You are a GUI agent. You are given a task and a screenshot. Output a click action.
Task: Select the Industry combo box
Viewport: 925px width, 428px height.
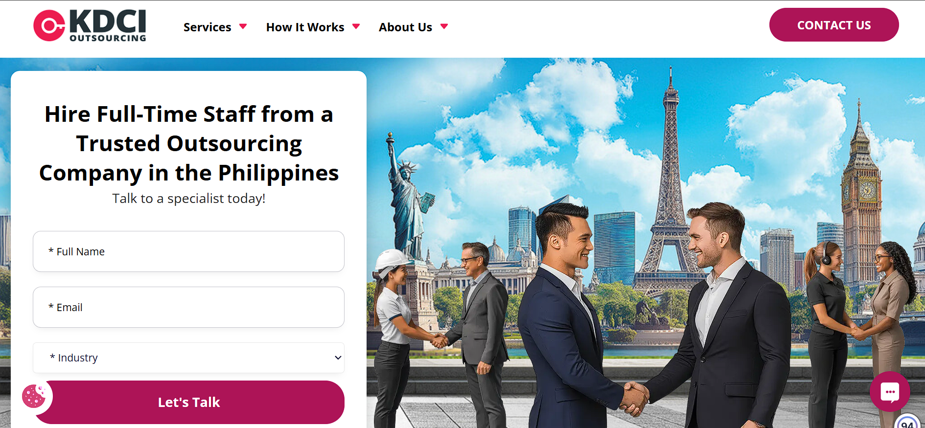188,358
